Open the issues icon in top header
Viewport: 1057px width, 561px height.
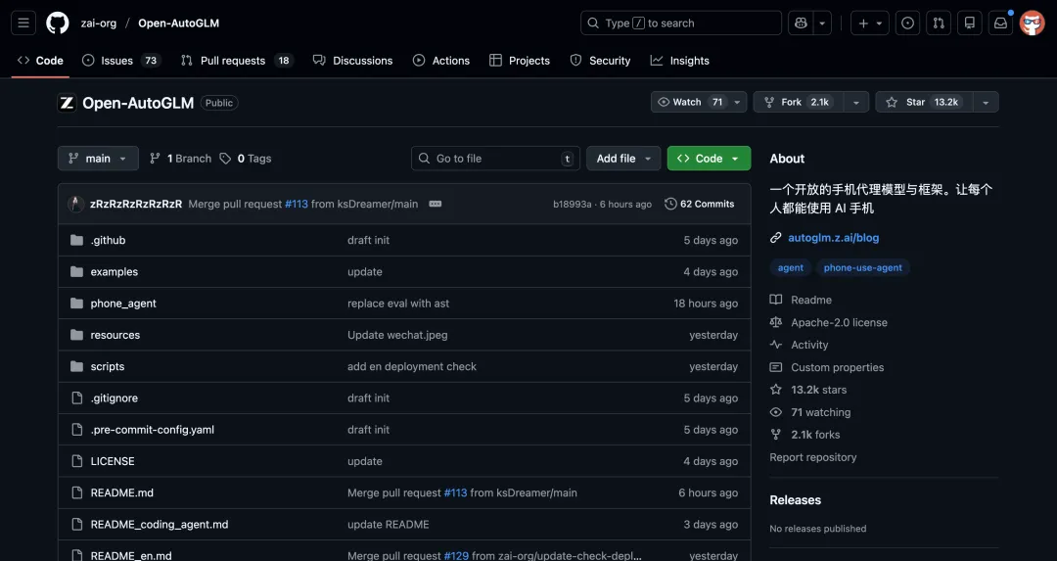pos(907,23)
